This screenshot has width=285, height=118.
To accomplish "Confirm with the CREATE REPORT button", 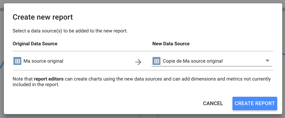I will point(255,103).
